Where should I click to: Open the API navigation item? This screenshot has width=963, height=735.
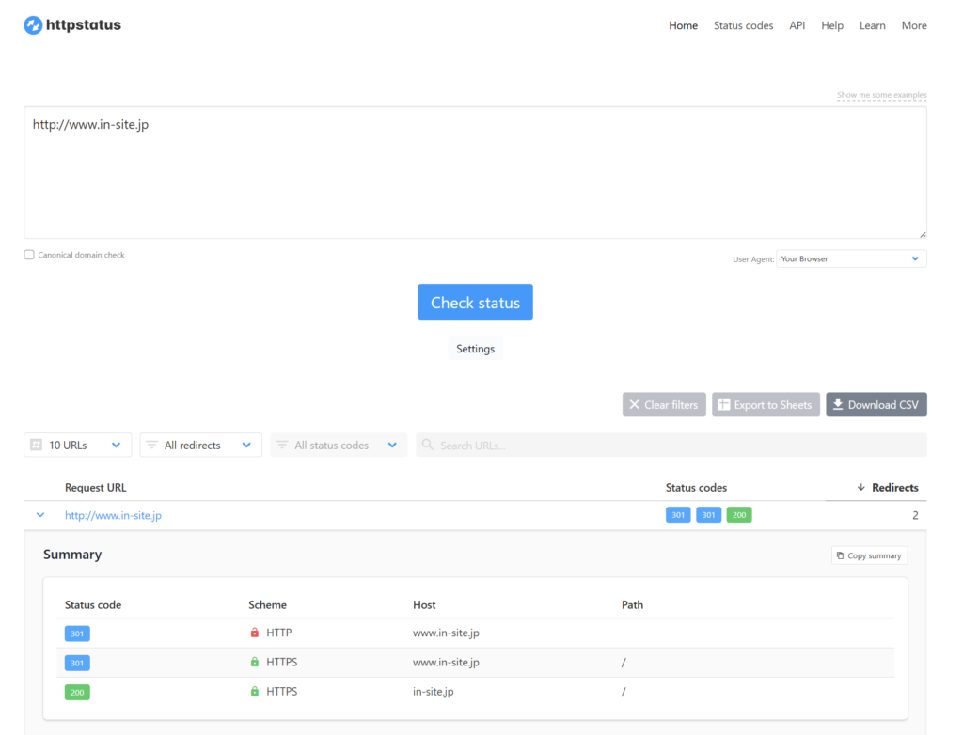[797, 25]
